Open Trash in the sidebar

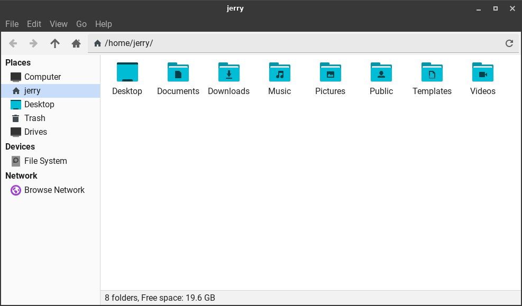pyautogui.click(x=34, y=118)
